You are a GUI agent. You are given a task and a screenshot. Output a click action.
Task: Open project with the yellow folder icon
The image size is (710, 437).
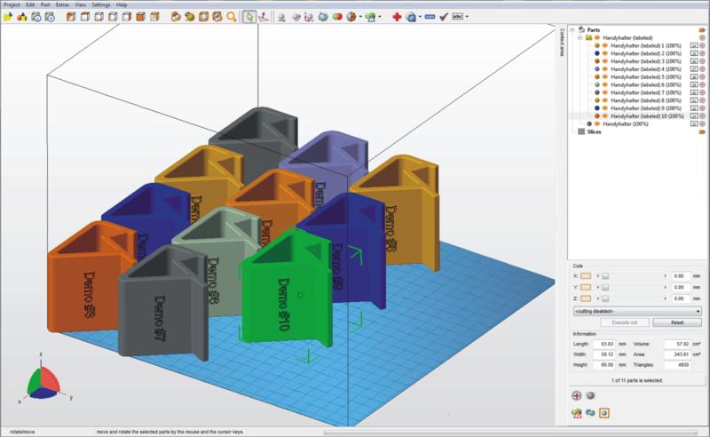point(8,16)
